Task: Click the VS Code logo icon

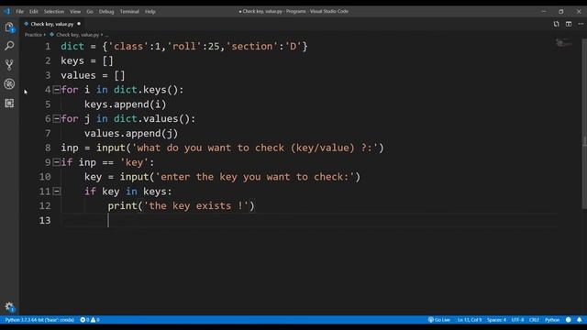Action: coord(7,11)
